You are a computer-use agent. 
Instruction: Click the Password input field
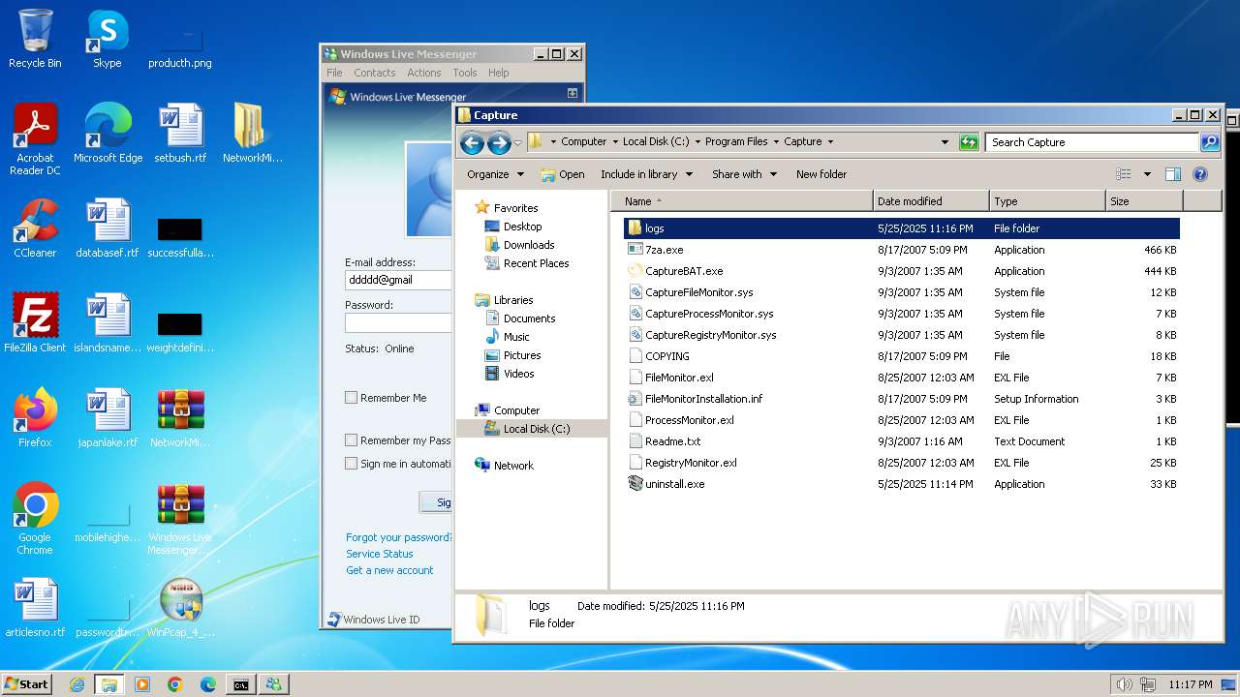click(398, 322)
